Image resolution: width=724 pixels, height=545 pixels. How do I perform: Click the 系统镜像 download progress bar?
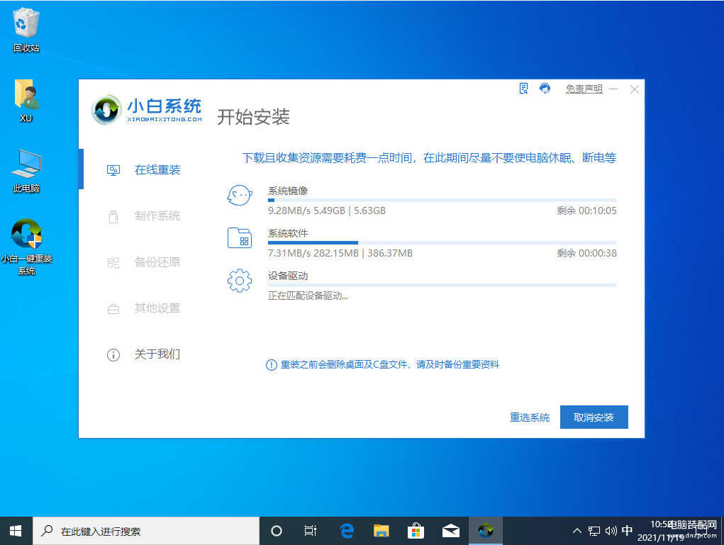pos(442,201)
